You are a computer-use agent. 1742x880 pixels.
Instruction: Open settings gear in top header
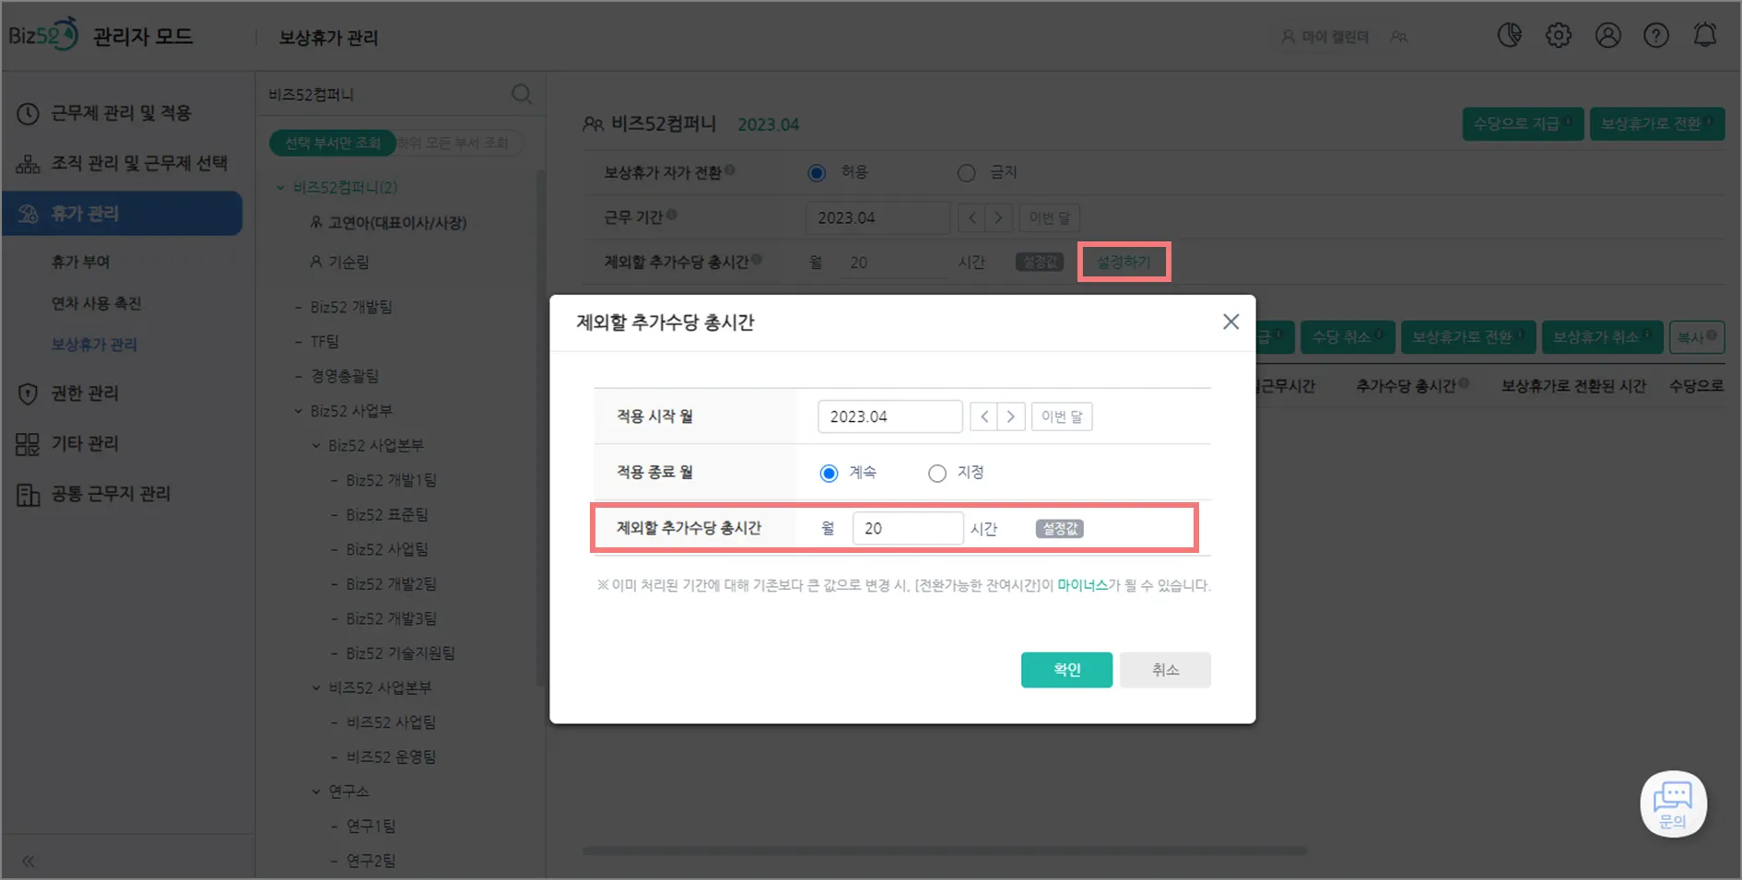(1559, 35)
